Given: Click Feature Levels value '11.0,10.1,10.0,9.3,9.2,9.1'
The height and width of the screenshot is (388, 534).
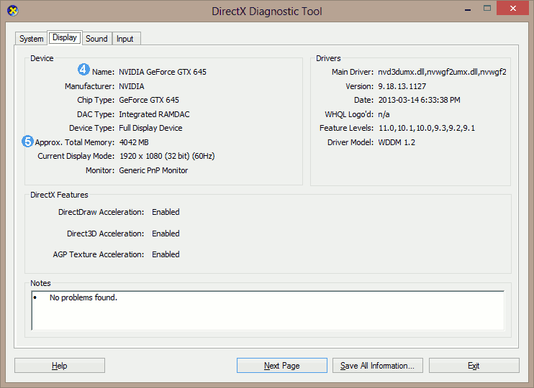Looking at the screenshot, I should [427, 128].
